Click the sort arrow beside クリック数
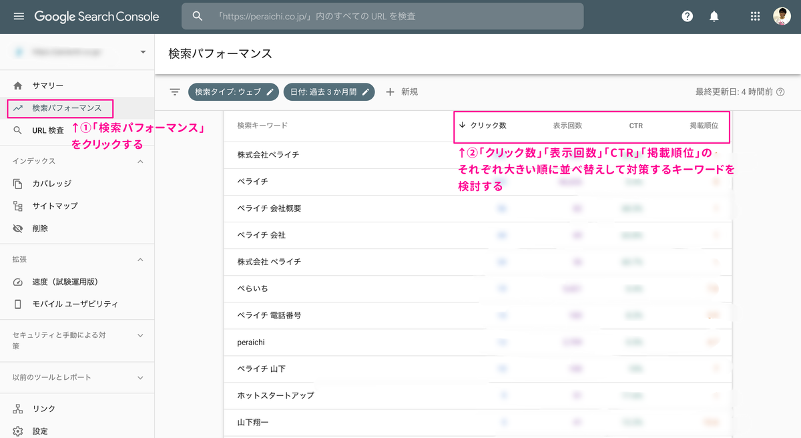Screen dimensions: 801x438 (x=463, y=125)
